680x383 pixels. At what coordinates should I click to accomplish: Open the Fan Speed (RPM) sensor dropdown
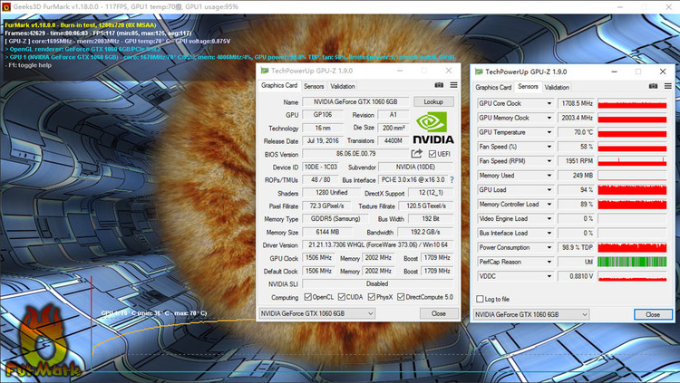coord(549,161)
